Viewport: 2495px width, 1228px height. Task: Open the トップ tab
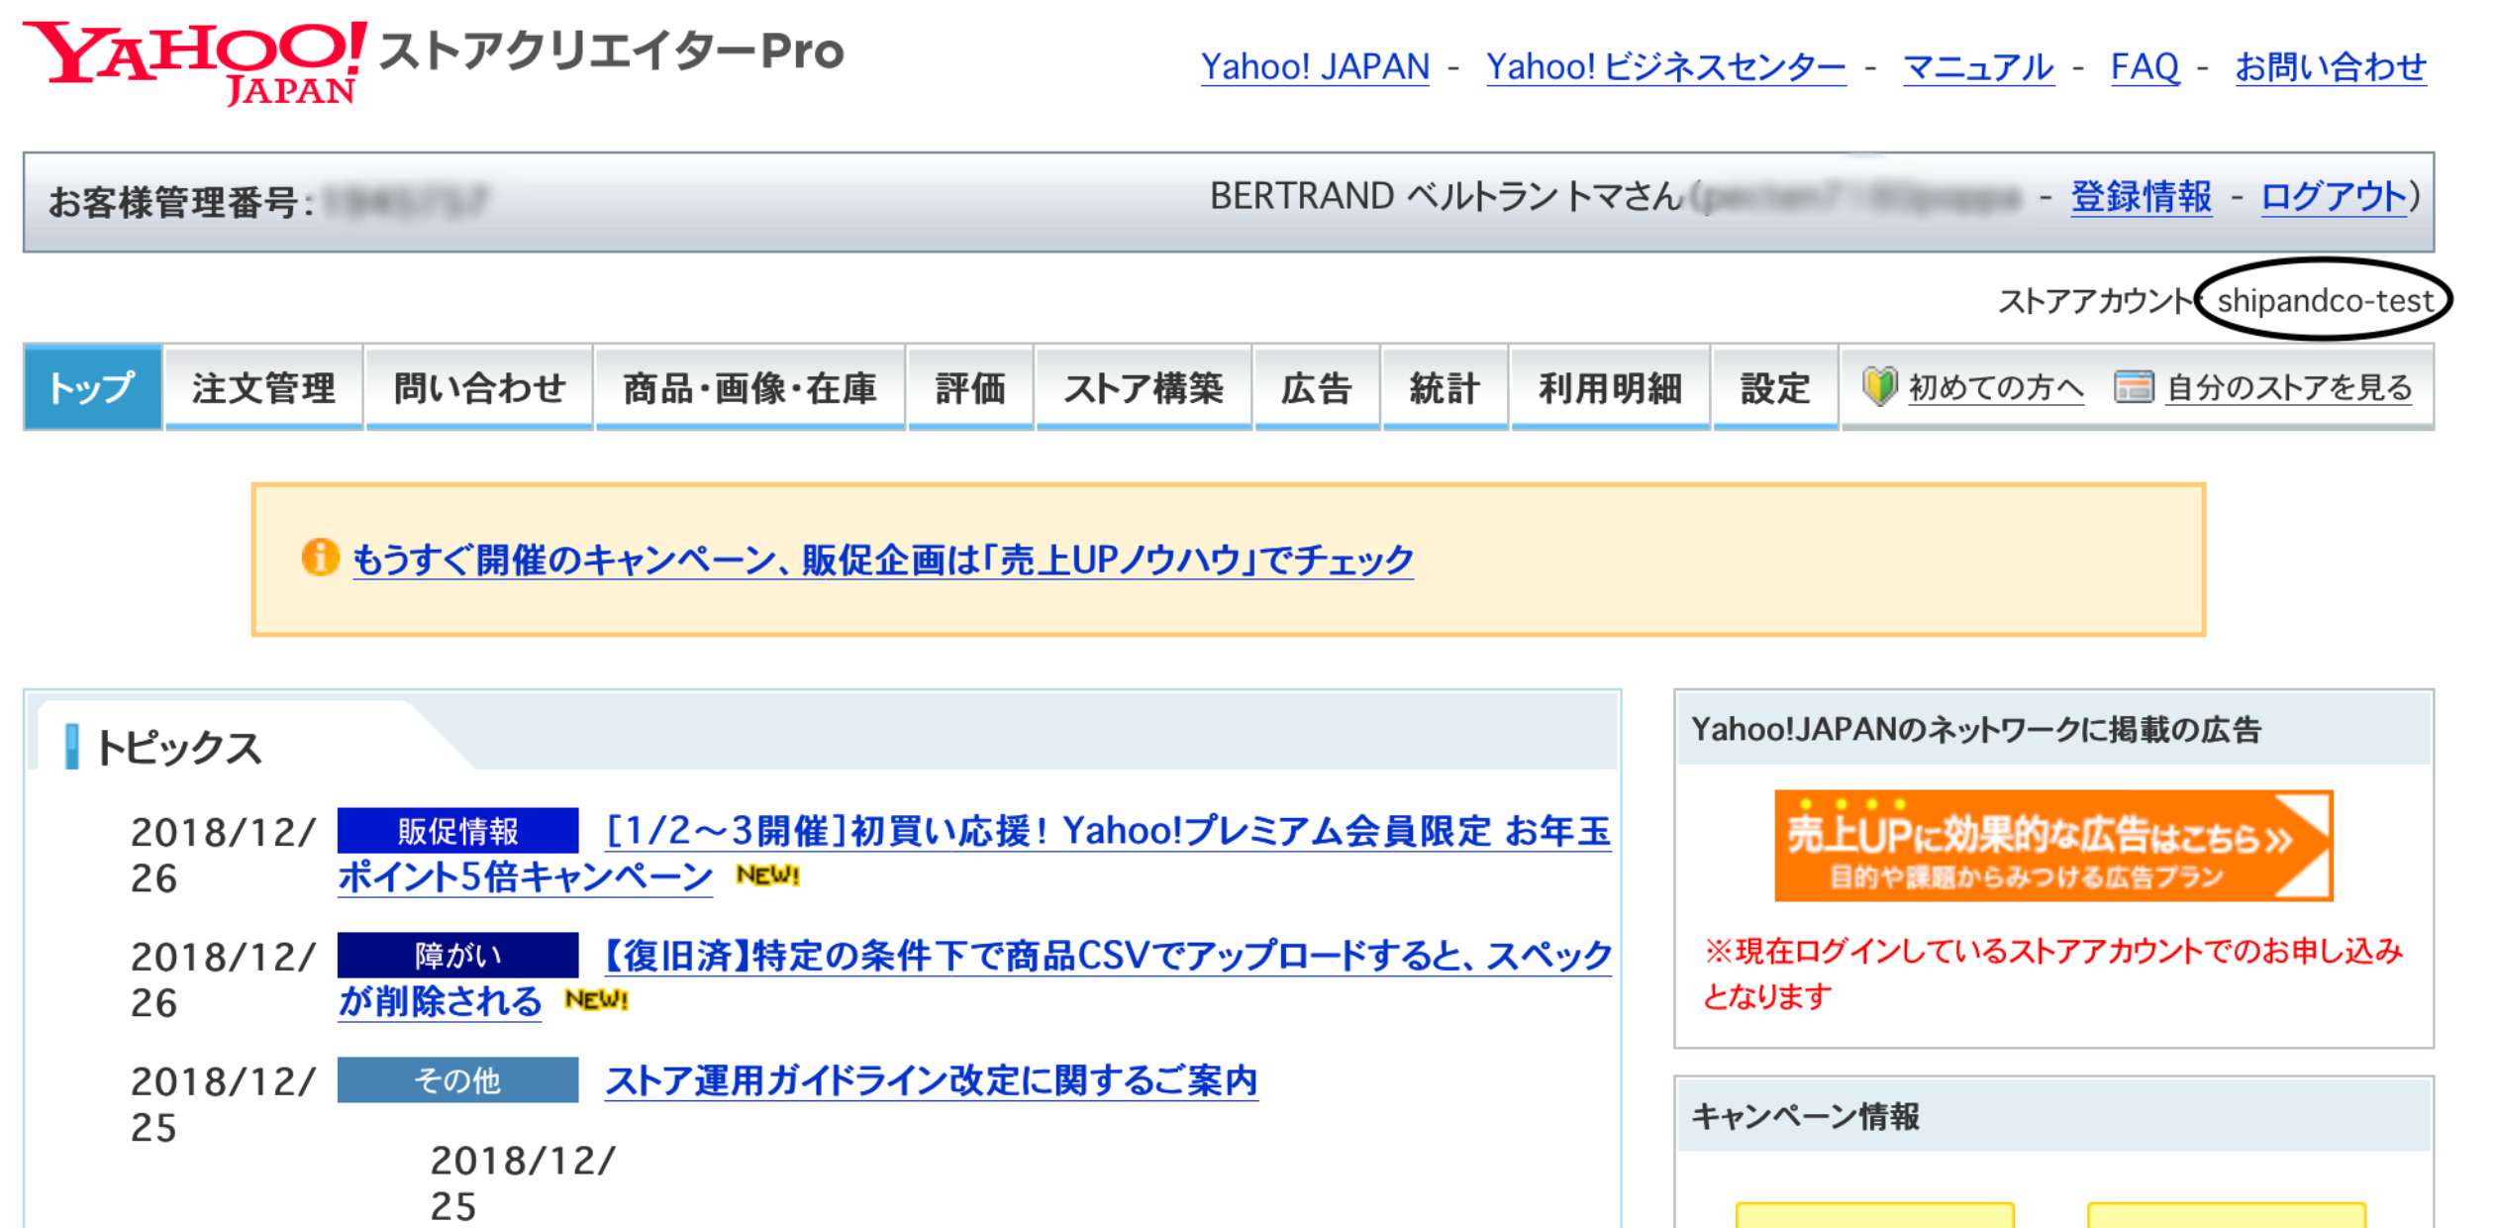point(93,387)
